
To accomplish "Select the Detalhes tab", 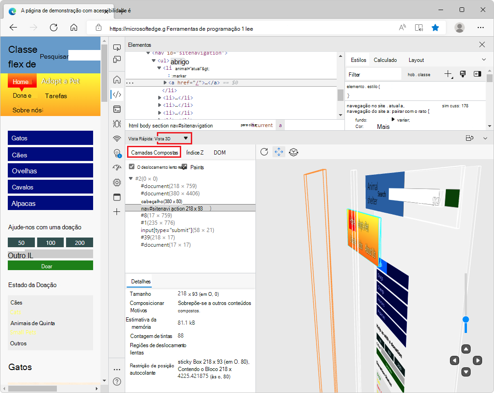I will (x=140, y=281).
